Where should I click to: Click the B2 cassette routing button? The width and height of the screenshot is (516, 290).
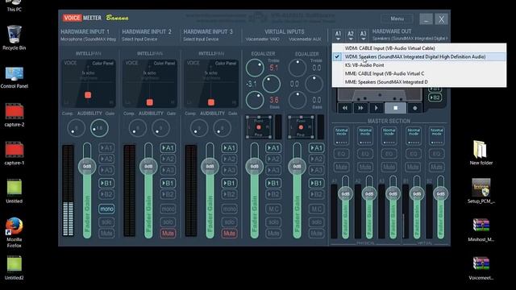pos(435,97)
